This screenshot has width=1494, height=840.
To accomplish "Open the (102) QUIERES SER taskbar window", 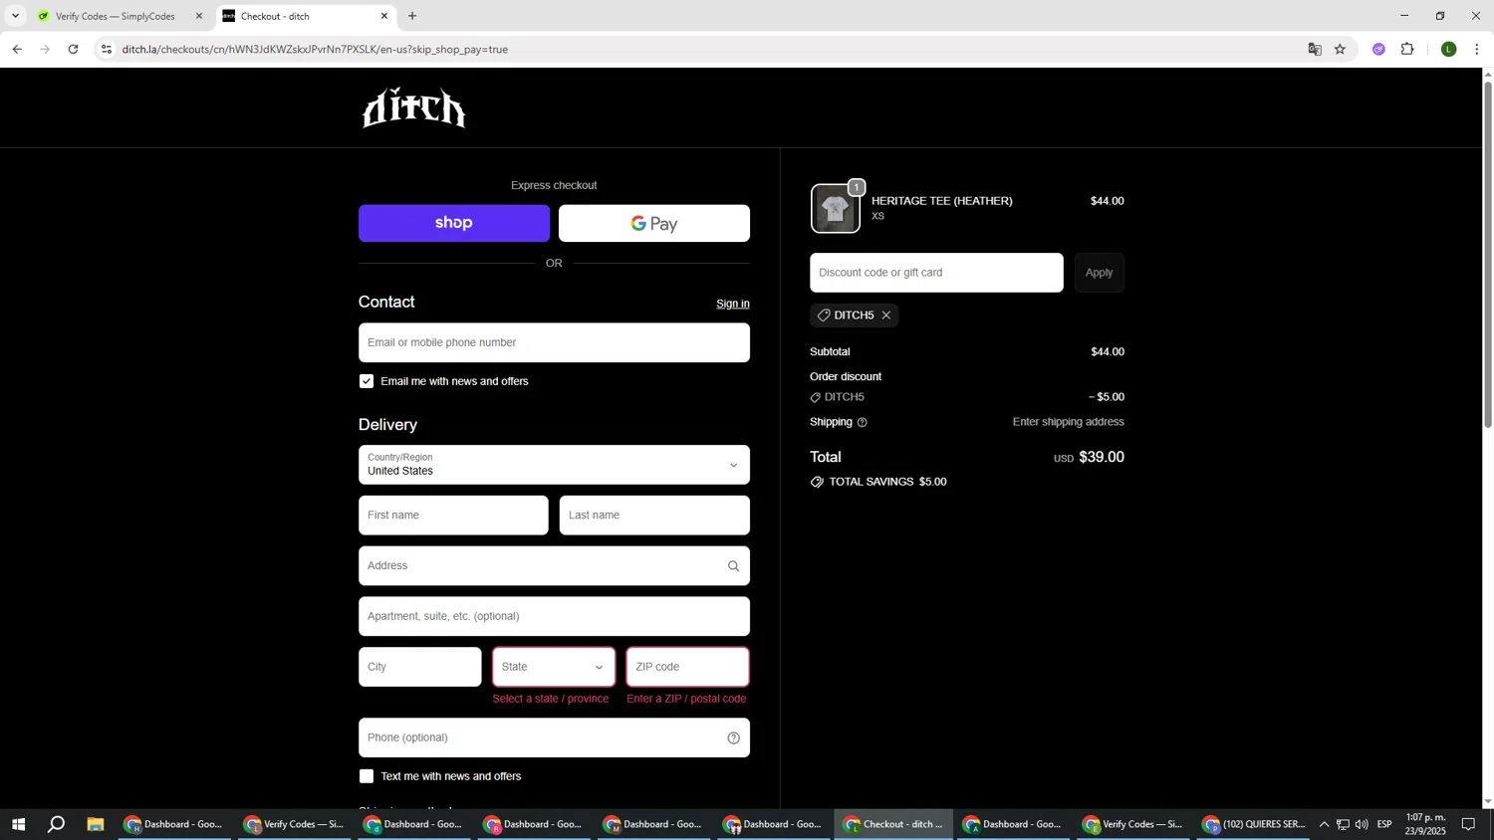I will pos(1254,824).
